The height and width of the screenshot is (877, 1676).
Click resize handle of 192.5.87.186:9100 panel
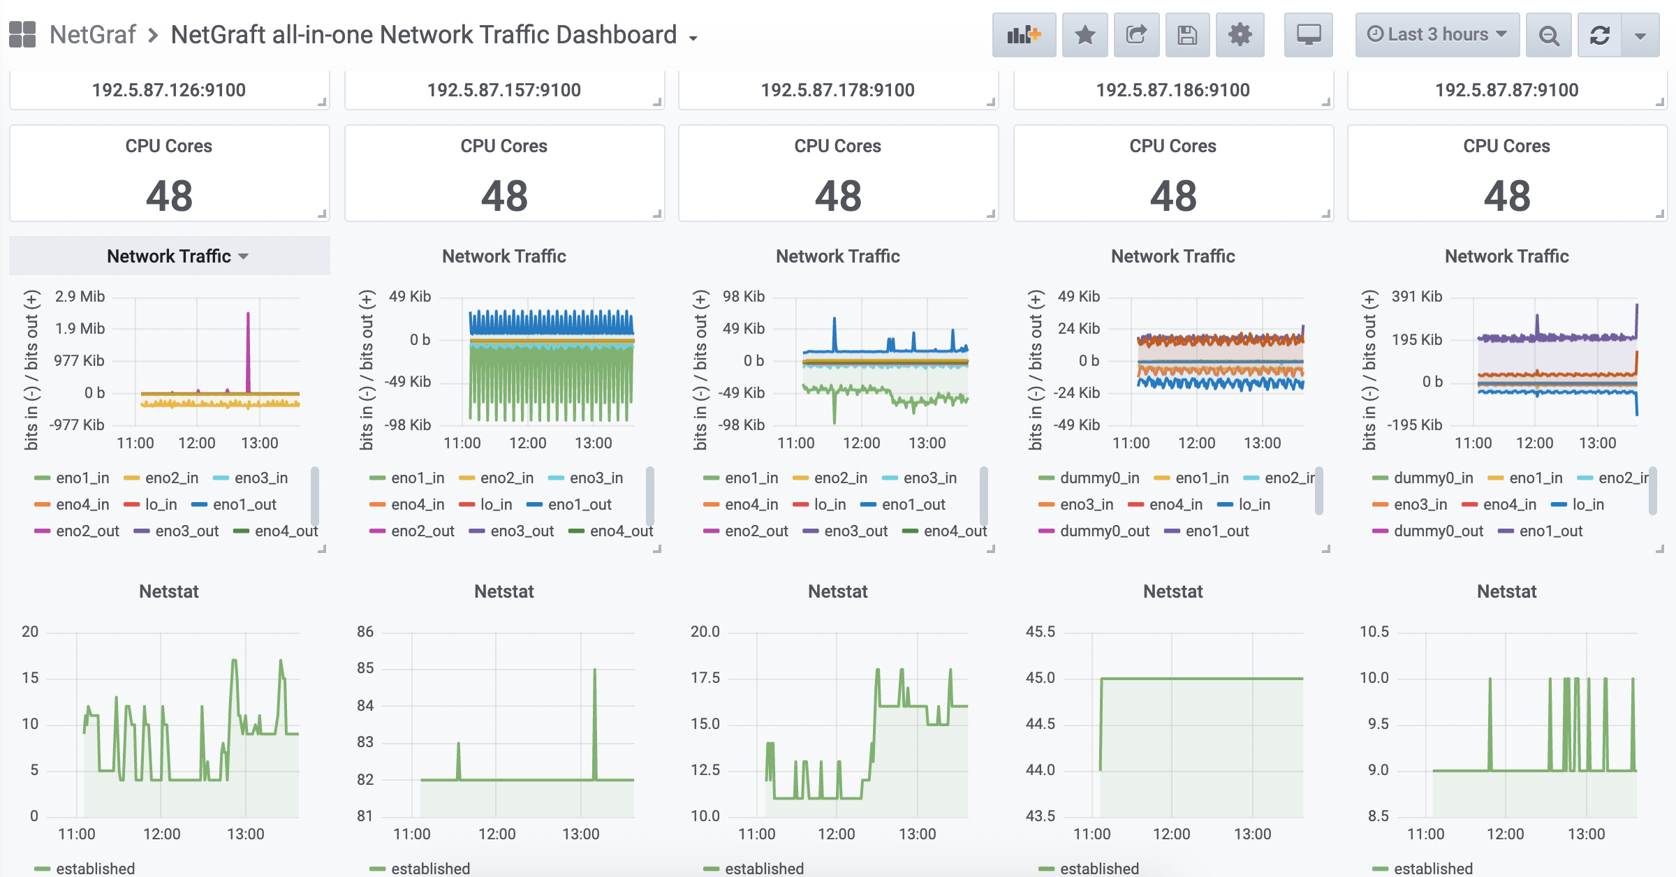pyautogui.click(x=1326, y=102)
